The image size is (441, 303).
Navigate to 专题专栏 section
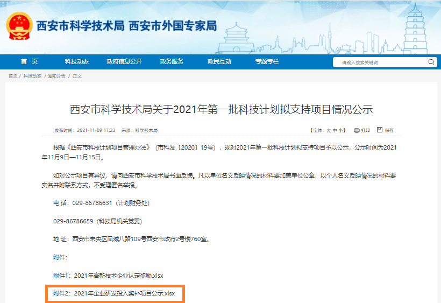(x=267, y=62)
